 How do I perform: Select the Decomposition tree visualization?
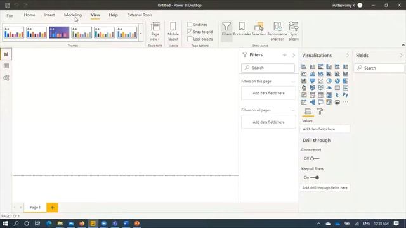pos(312,102)
